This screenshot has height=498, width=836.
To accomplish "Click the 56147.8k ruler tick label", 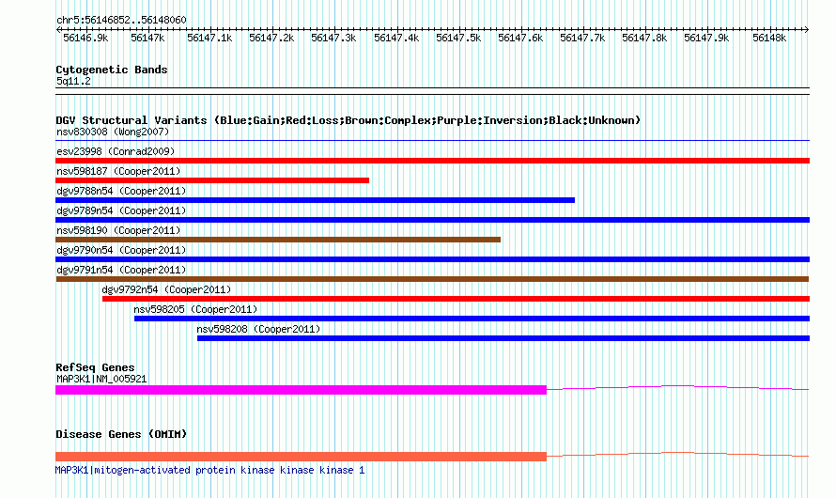I will 644,38.
